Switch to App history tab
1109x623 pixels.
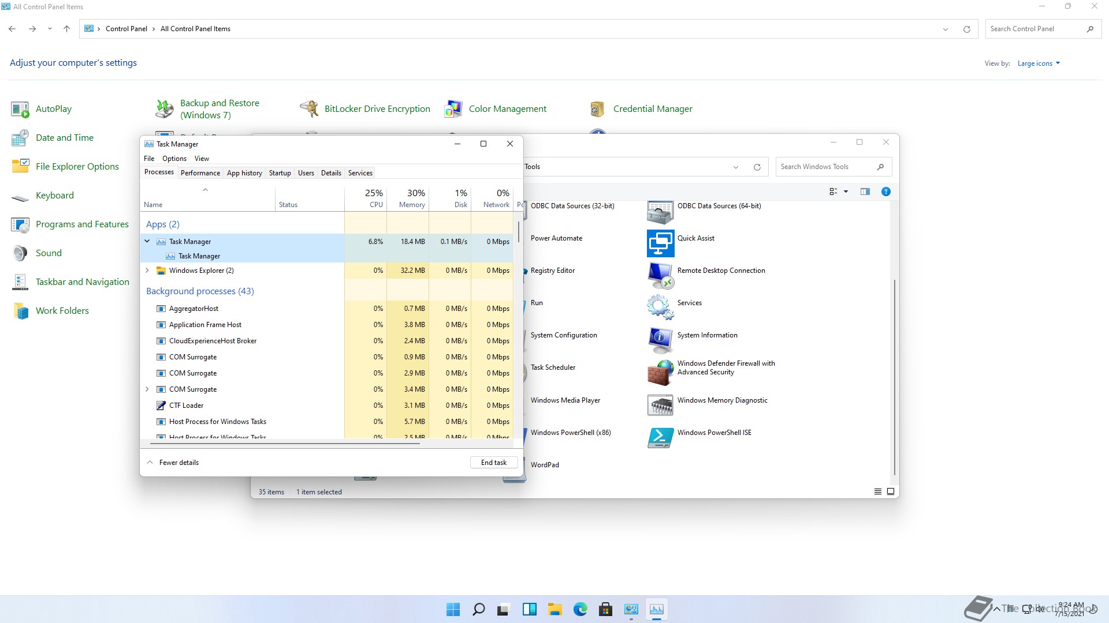tap(244, 173)
